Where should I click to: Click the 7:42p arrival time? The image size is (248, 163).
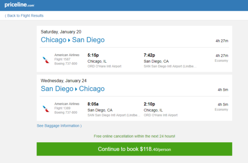point(149,55)
